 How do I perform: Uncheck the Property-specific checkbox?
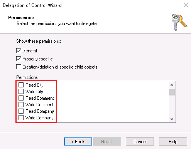(x=19, y=59)
